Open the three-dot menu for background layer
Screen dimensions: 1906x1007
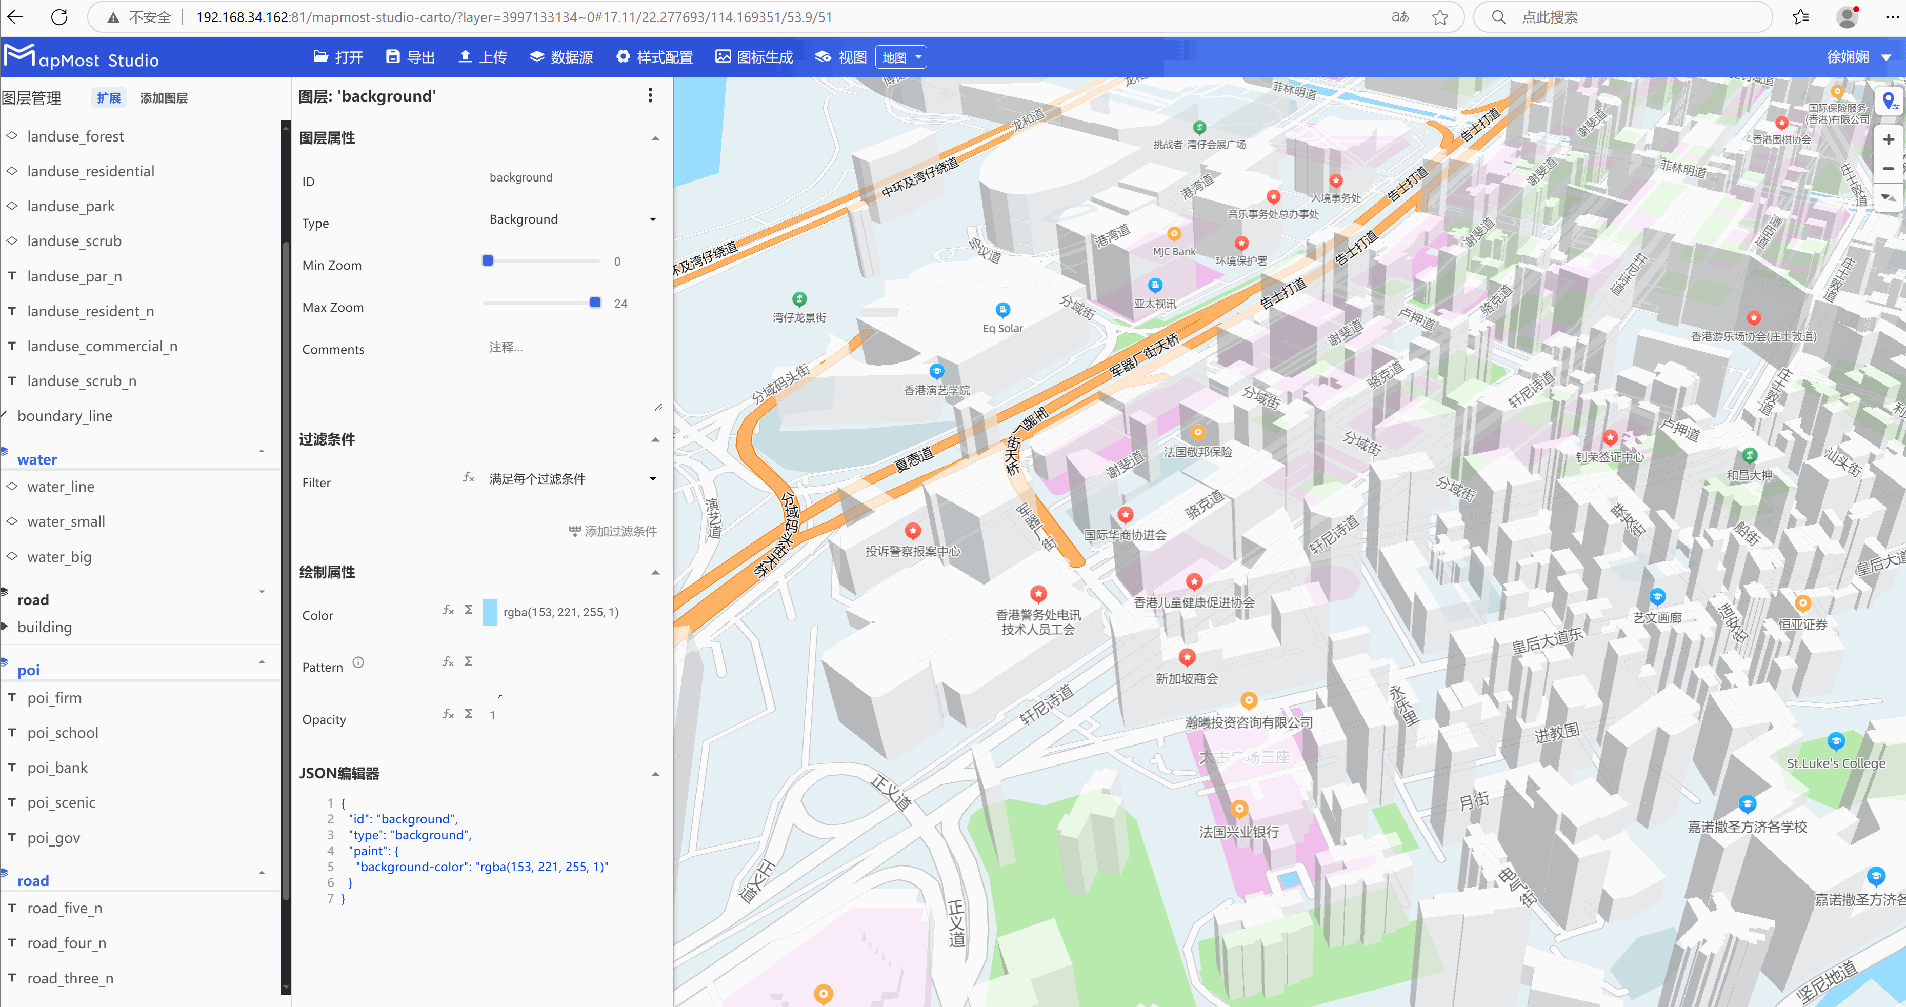[x=650, y=95]
